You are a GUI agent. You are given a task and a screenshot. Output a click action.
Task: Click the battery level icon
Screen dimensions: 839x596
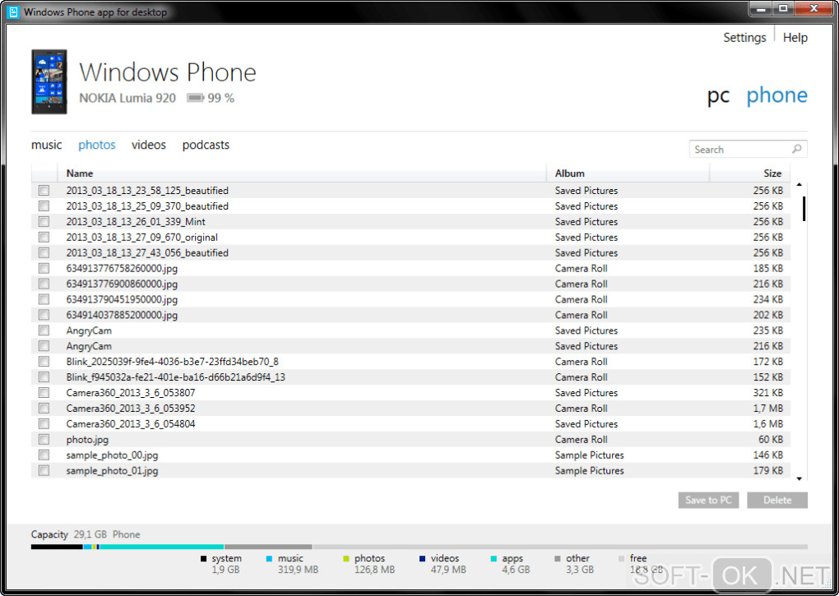point(195,98)
